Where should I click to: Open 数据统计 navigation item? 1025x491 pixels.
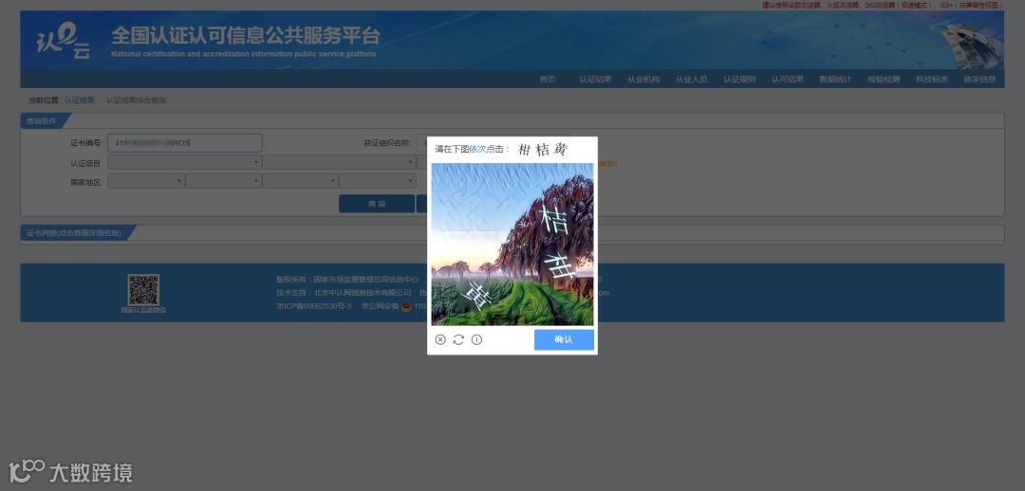pos(835,79)
